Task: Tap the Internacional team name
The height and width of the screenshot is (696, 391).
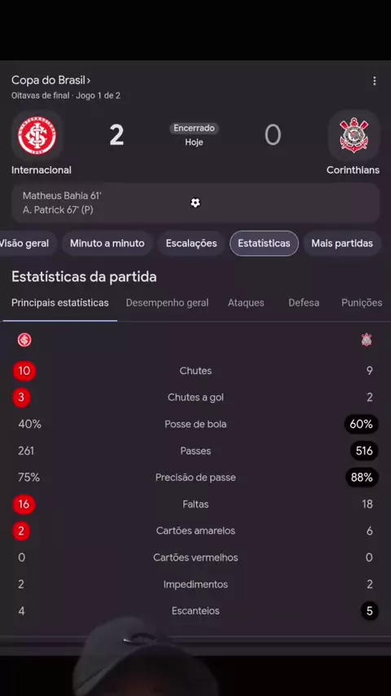Action: [42, 170]
